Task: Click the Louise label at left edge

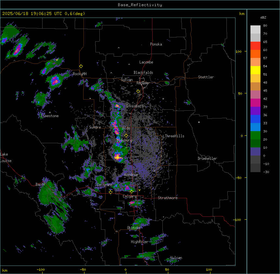Action: coord(6,161)
